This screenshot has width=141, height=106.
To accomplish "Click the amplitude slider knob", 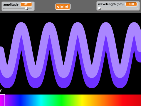I will [26, 9].
